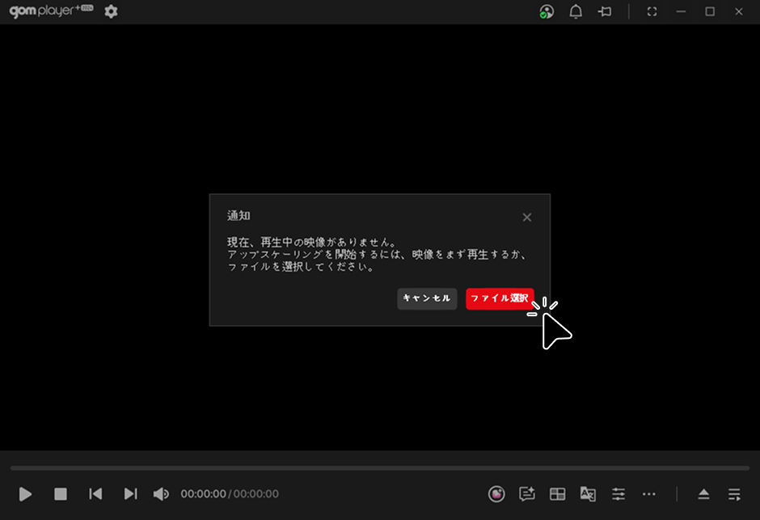Enter fullscreen mode from the title bar
760x520 pixels.
point(652,12)
